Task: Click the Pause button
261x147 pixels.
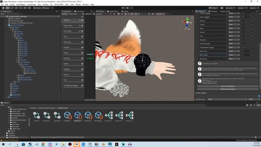Action: (x=128, y=8)
